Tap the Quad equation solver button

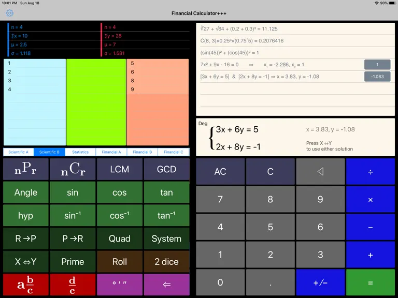(x=120, y=239)
